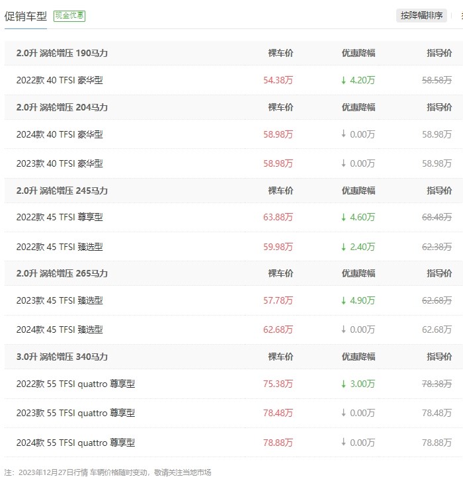Image resolution: width=463 pixels, height=479 pixels.
Task: Open 2023款 45 TFSI 臻选型 model
Action: pos(60,300)
